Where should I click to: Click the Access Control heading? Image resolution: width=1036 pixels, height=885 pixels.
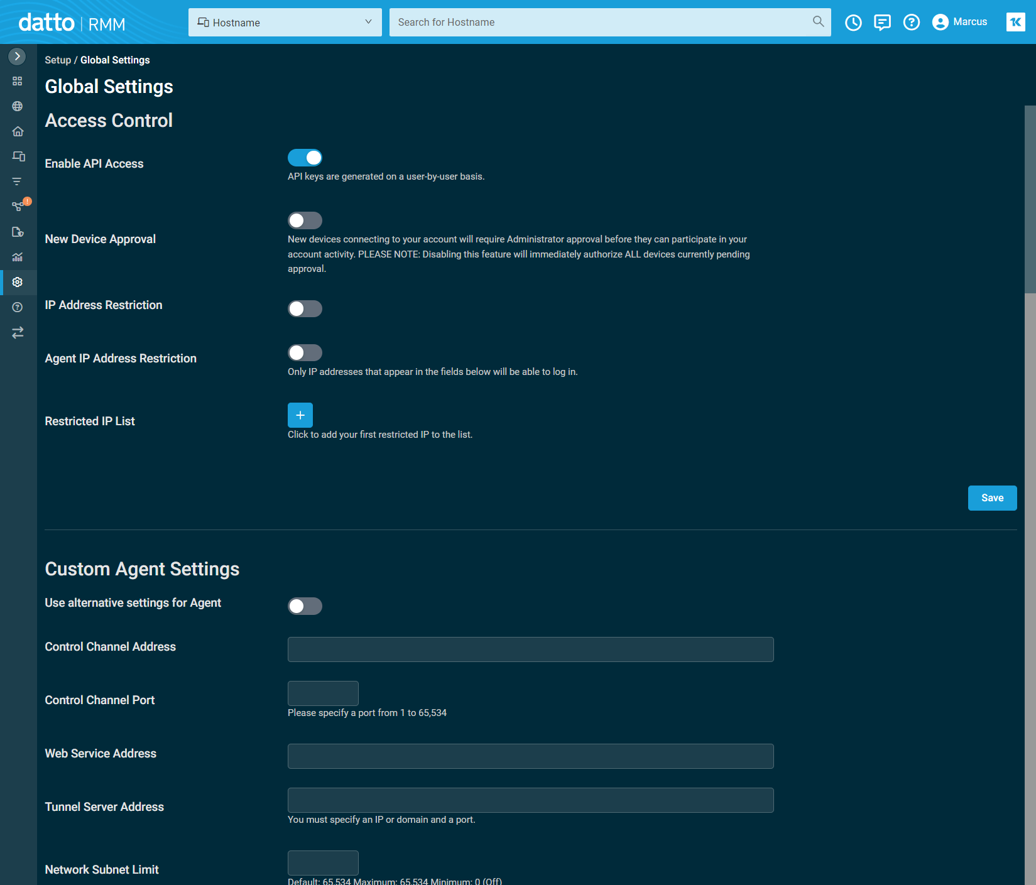109,121
